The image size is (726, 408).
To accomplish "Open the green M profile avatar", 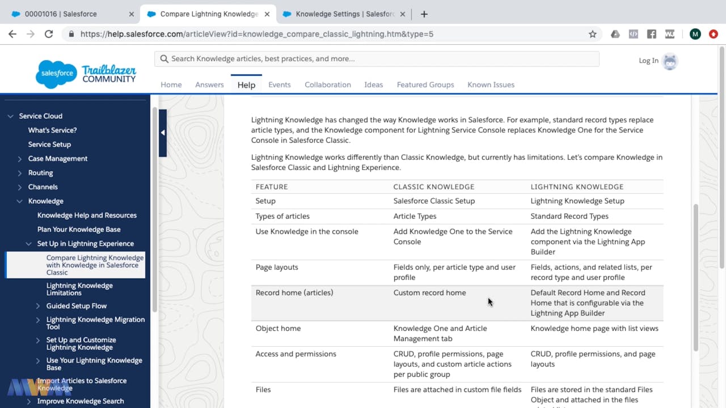I will [x=695, y=34].
